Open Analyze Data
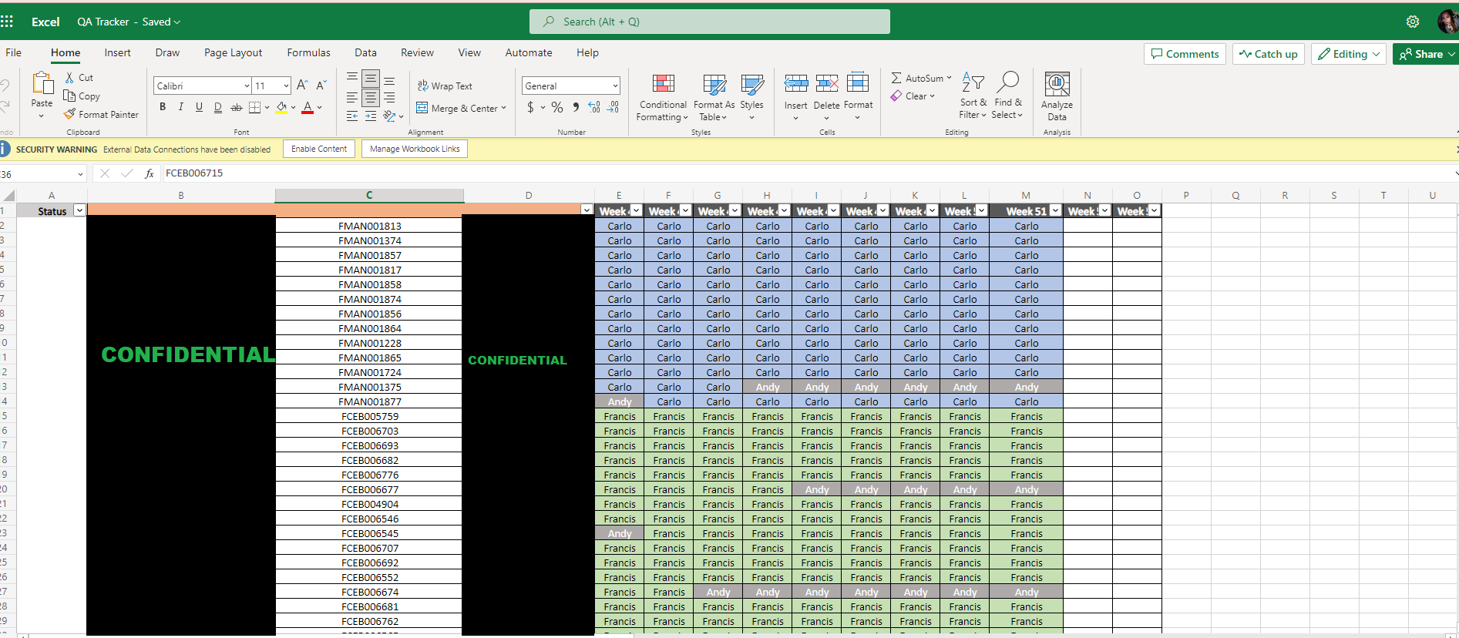Image resolution: width=1459 pixels, height=638 pixels. pyautogui.click(x=1057, y=96)
